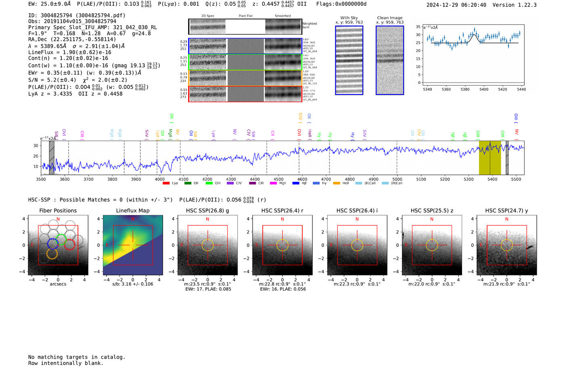This screenshot has height=385, width=565.
Task: Click the CIV purple legend swatch
Action: tap(230, 183)
